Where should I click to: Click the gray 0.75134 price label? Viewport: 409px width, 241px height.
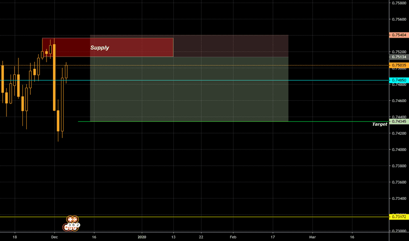click(399, 57)
